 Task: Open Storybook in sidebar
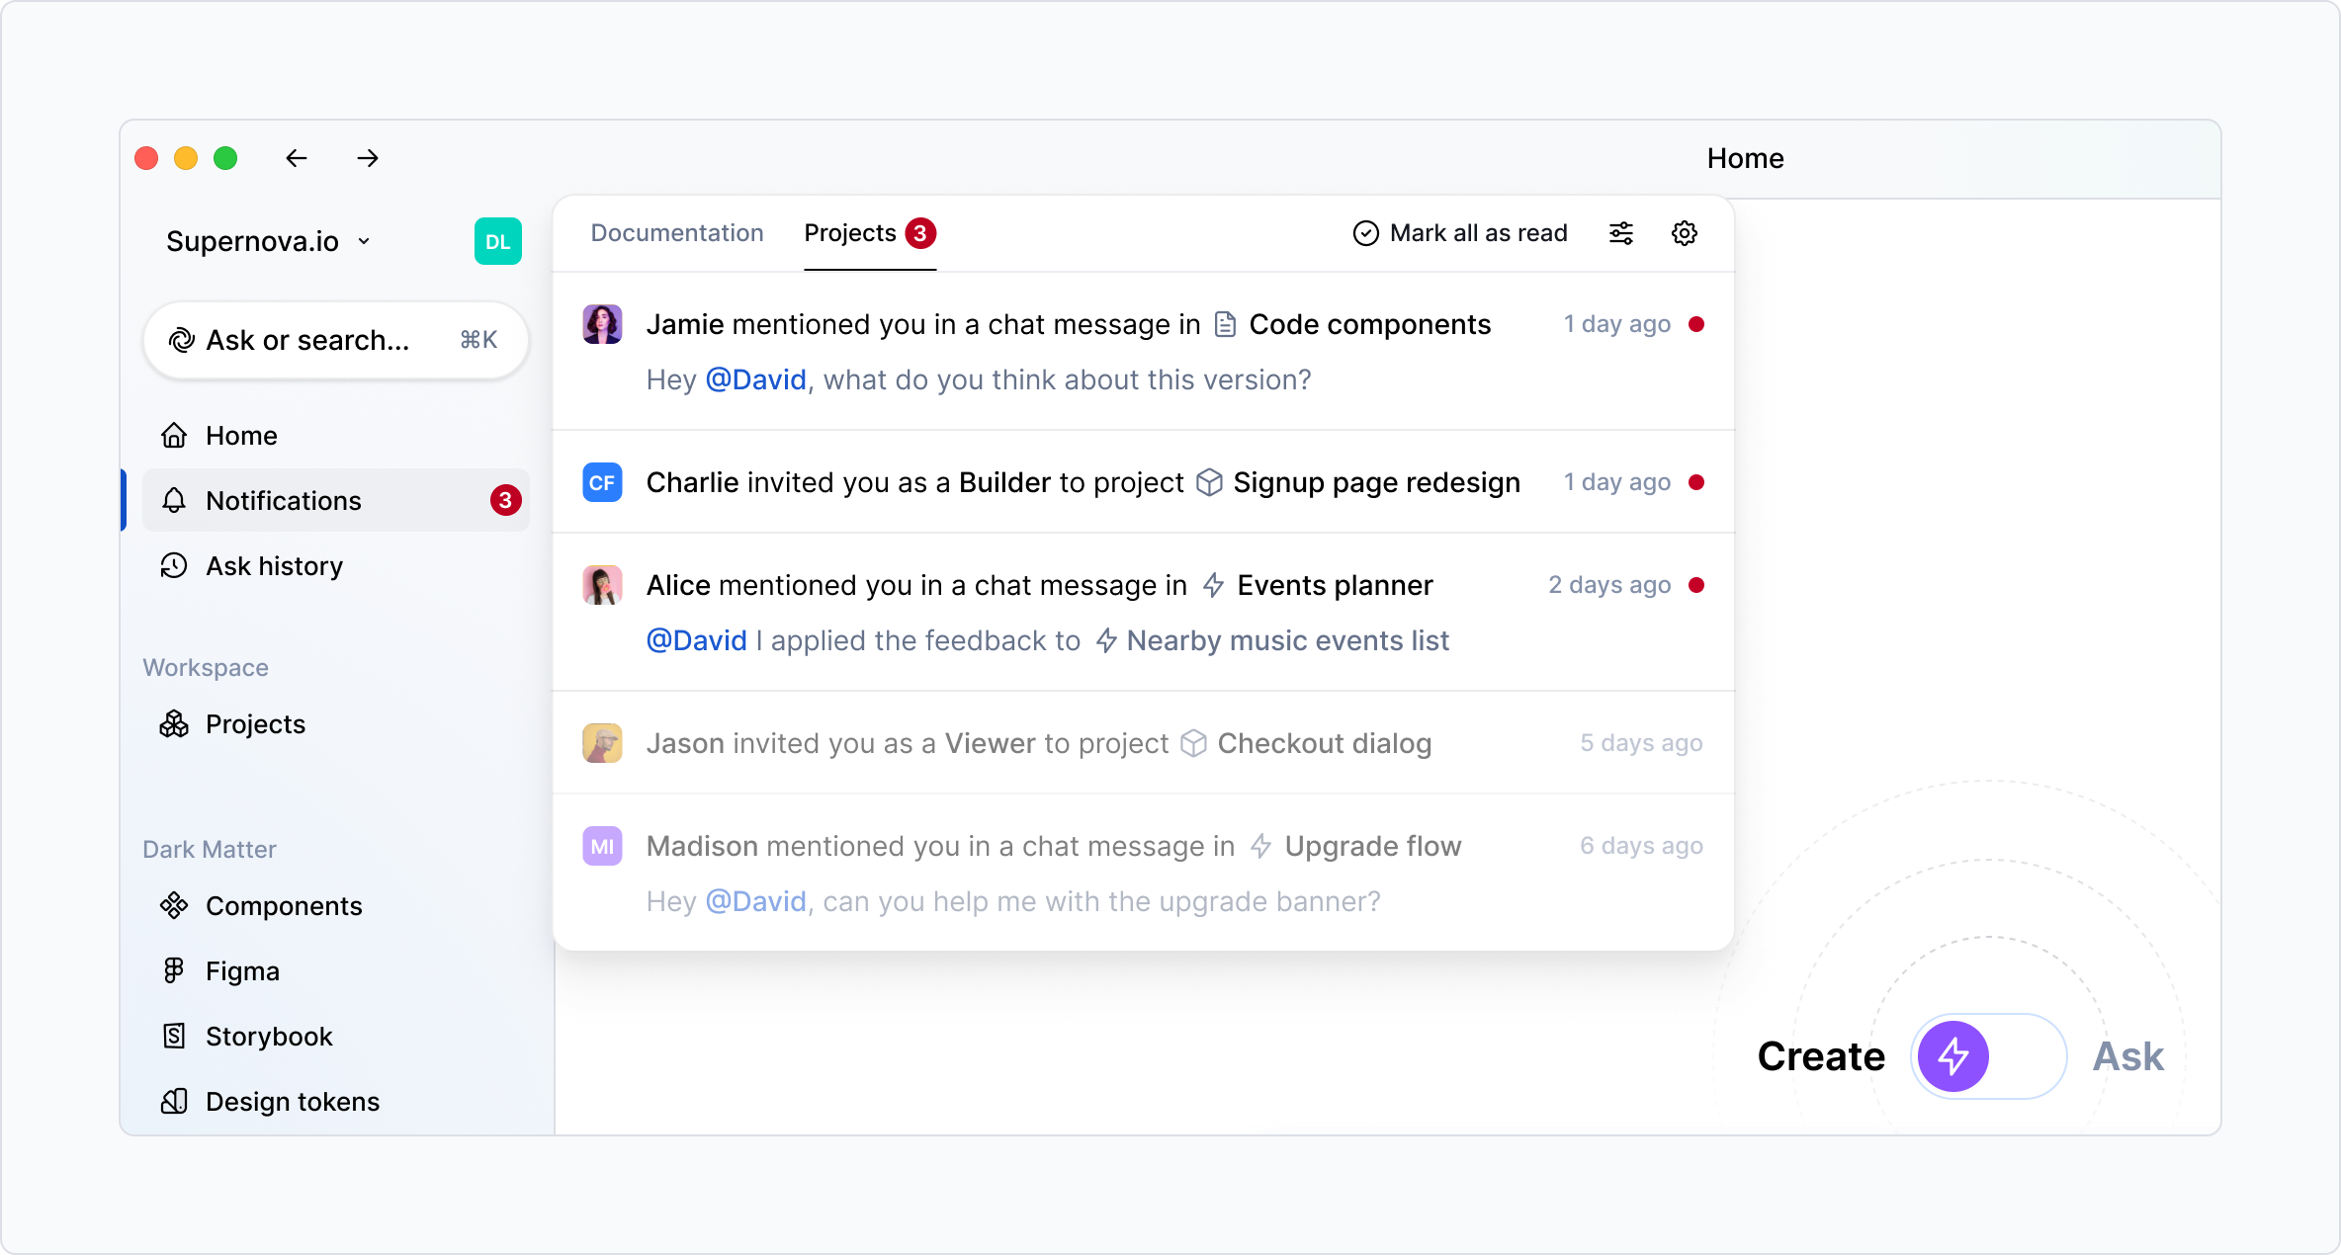point(269,1037)
